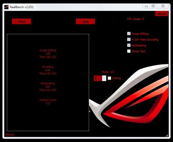The width and height of the screenshot is (173, 142).
Task: Check the Infinite runs option
Action: 109,78
